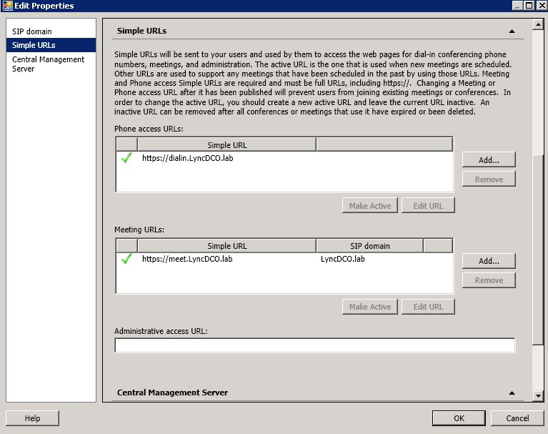Click green checkmark beside meet.LyncDCO.lab URL

[x=126, y=259]
